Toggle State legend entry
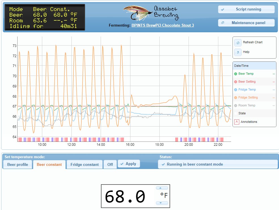 [x=254, y=113]
